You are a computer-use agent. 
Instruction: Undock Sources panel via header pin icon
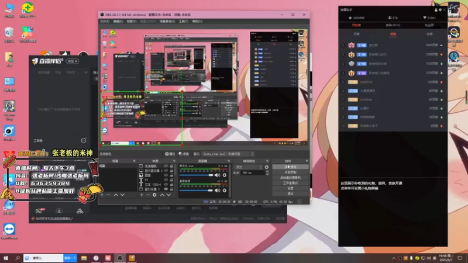click(x=174, y=161)
